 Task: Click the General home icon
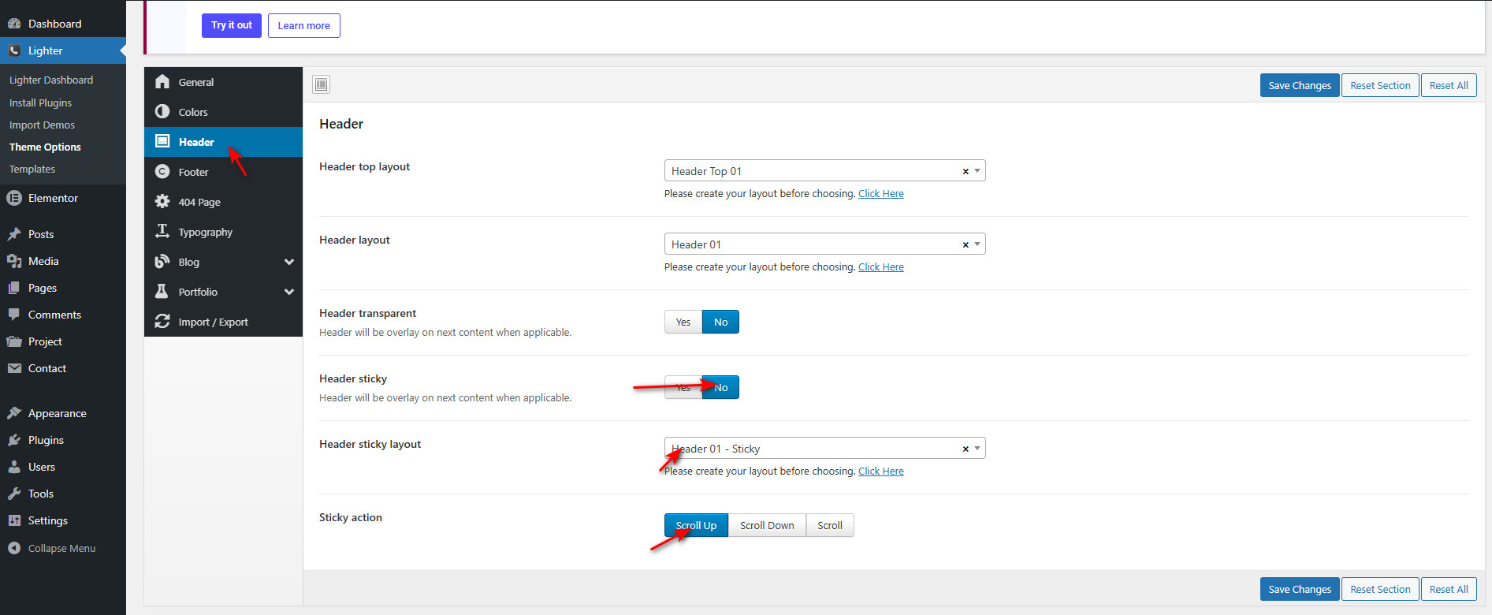click(162, 82)
